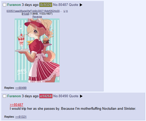Click the U link beside the file name
Image resolution: width=146 pixels, height=121 pixels.
point(64,11)
